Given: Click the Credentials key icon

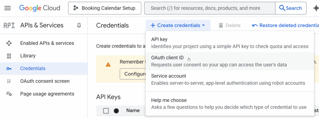Looking at the screenshot, I should (x=9, y=69).
